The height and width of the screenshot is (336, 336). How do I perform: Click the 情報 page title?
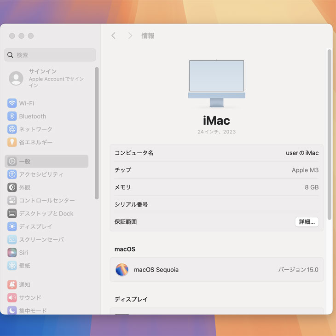click(x=148, y=35)
